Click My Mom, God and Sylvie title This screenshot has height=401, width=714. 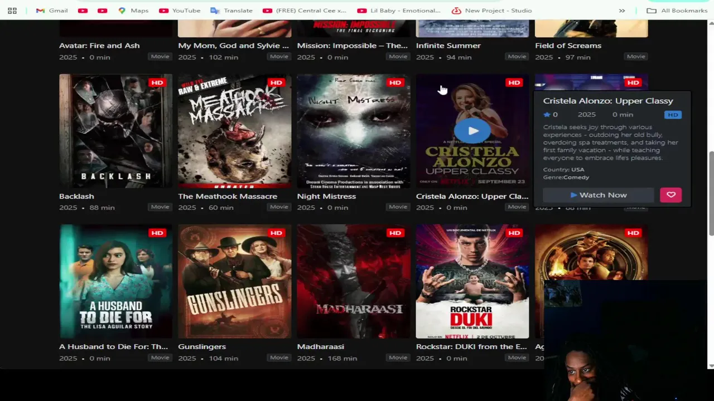coord(233,46)
